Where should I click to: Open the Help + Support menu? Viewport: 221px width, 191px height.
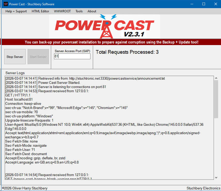16,11
